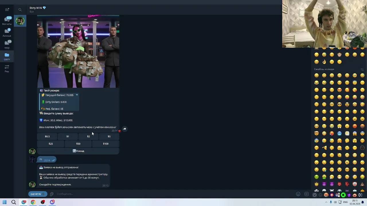Viewport: 367px width, 206px height.
Task: Insert the sunglasses cool face emoji
Action: pos(339,104)
